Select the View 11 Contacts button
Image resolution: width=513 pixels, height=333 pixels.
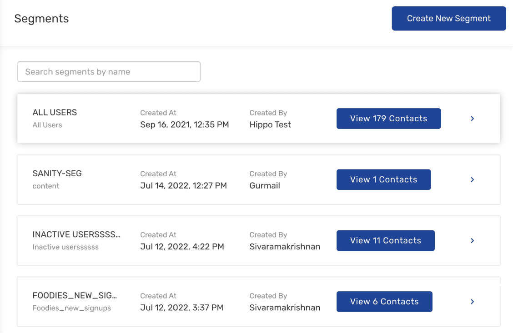pos(385,241)
